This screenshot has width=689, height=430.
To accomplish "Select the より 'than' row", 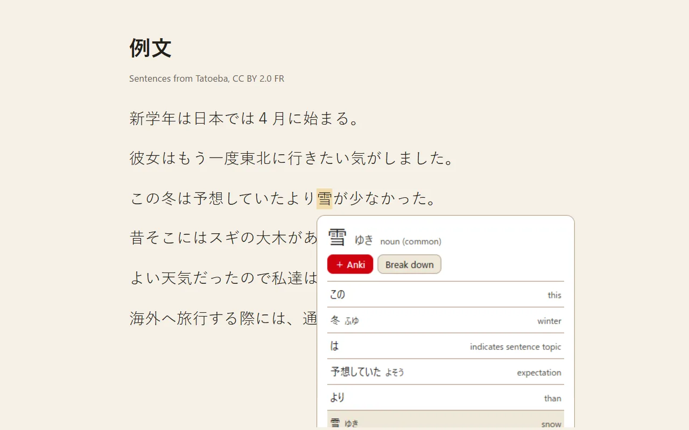I will 446,398.
